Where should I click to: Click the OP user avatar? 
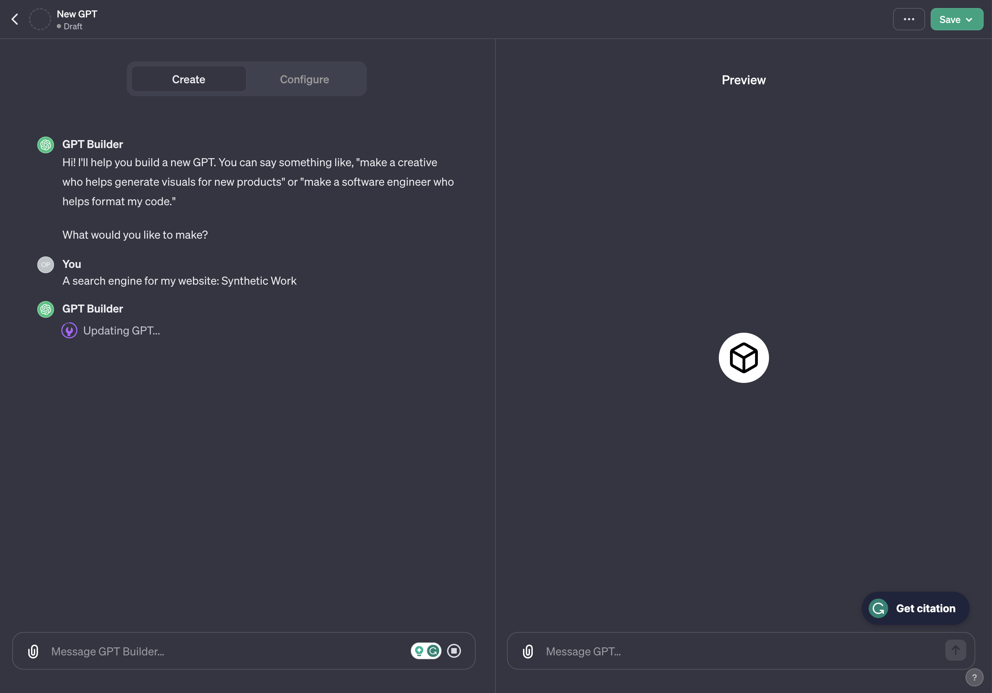coord(45,265)
